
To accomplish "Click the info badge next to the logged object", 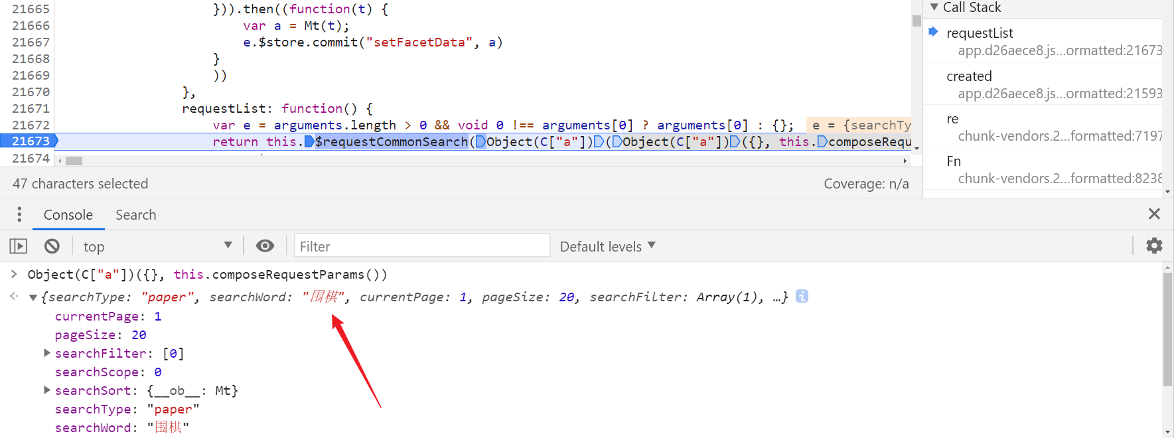I will point(802,296).
